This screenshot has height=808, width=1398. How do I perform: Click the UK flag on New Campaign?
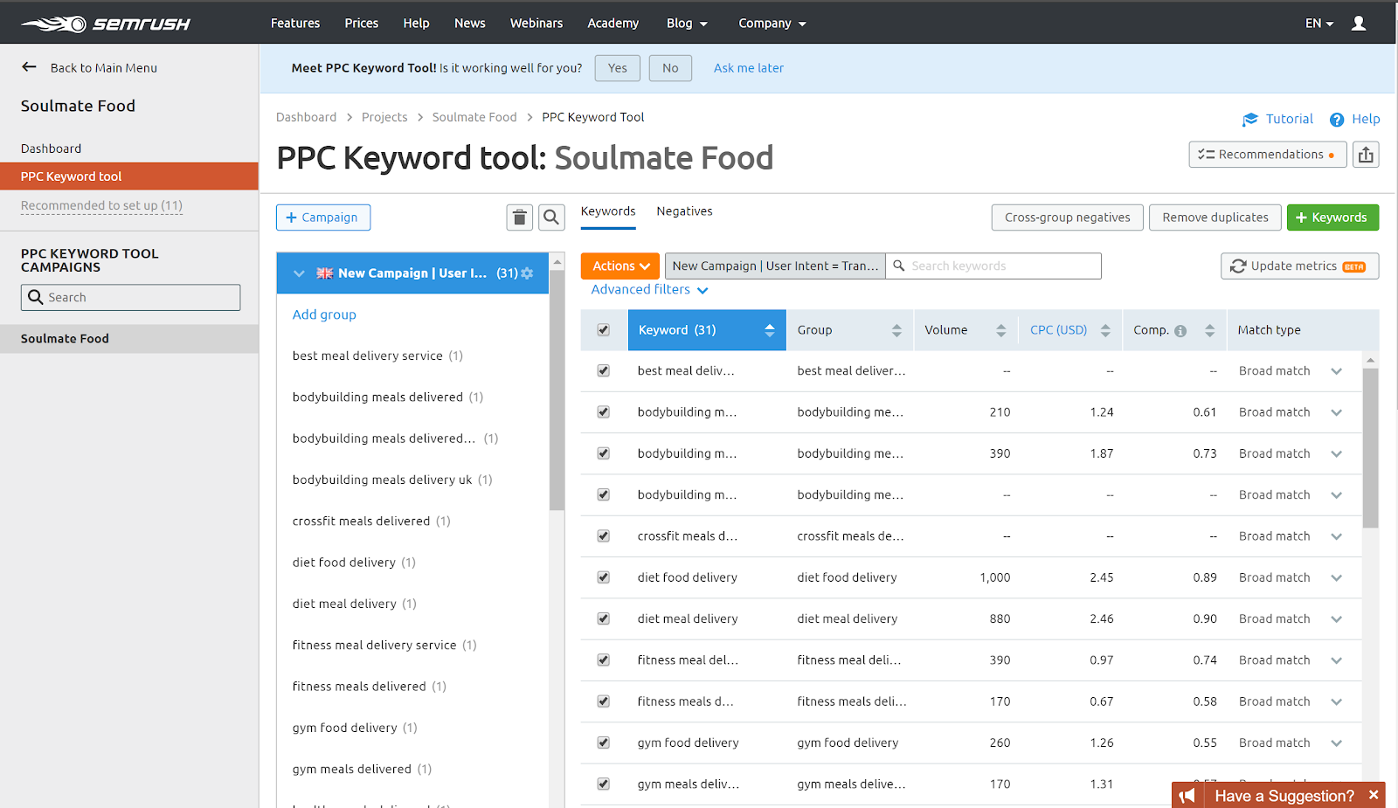point(325,273)
